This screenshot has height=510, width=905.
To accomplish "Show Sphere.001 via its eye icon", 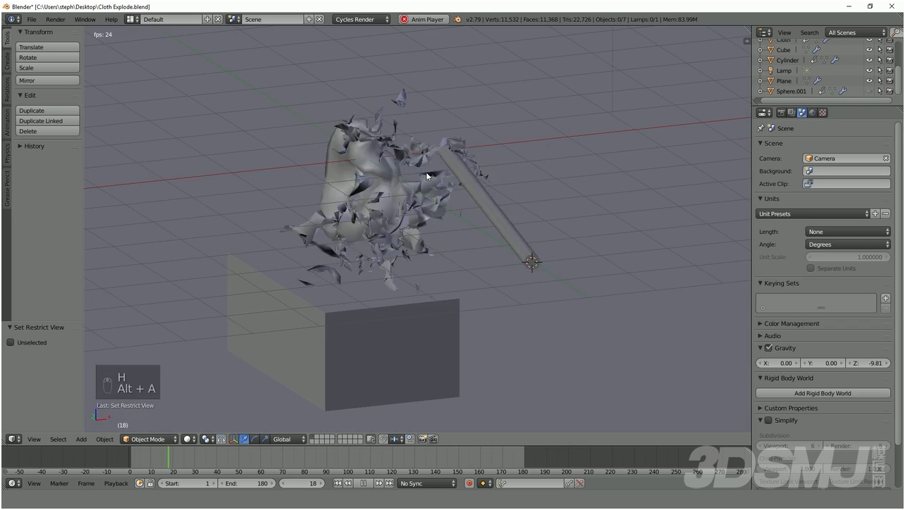I will pos(869,91).
